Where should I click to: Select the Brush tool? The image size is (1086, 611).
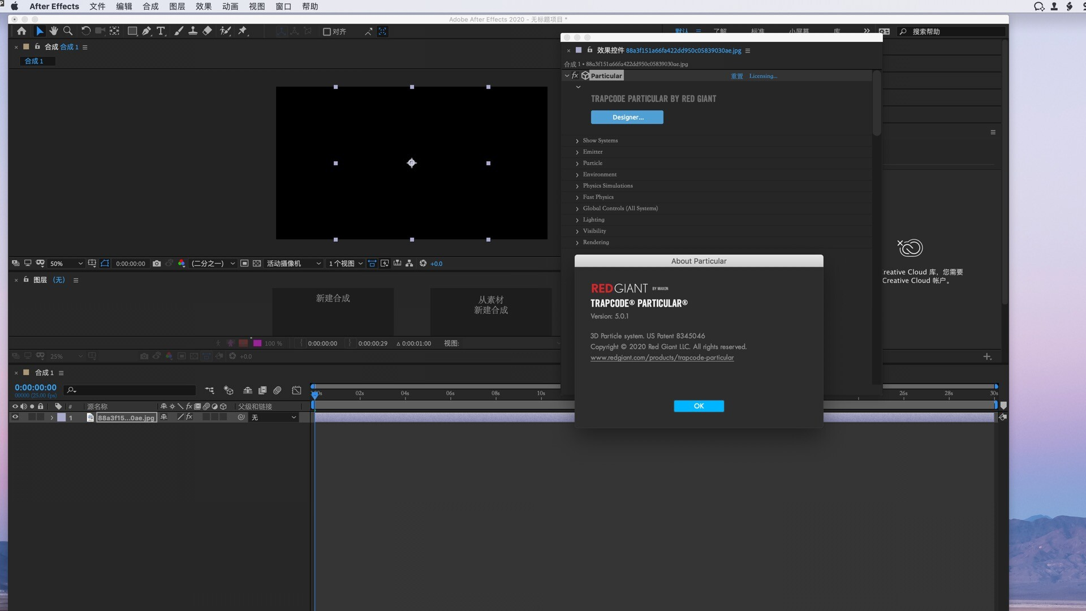(179, 31)
